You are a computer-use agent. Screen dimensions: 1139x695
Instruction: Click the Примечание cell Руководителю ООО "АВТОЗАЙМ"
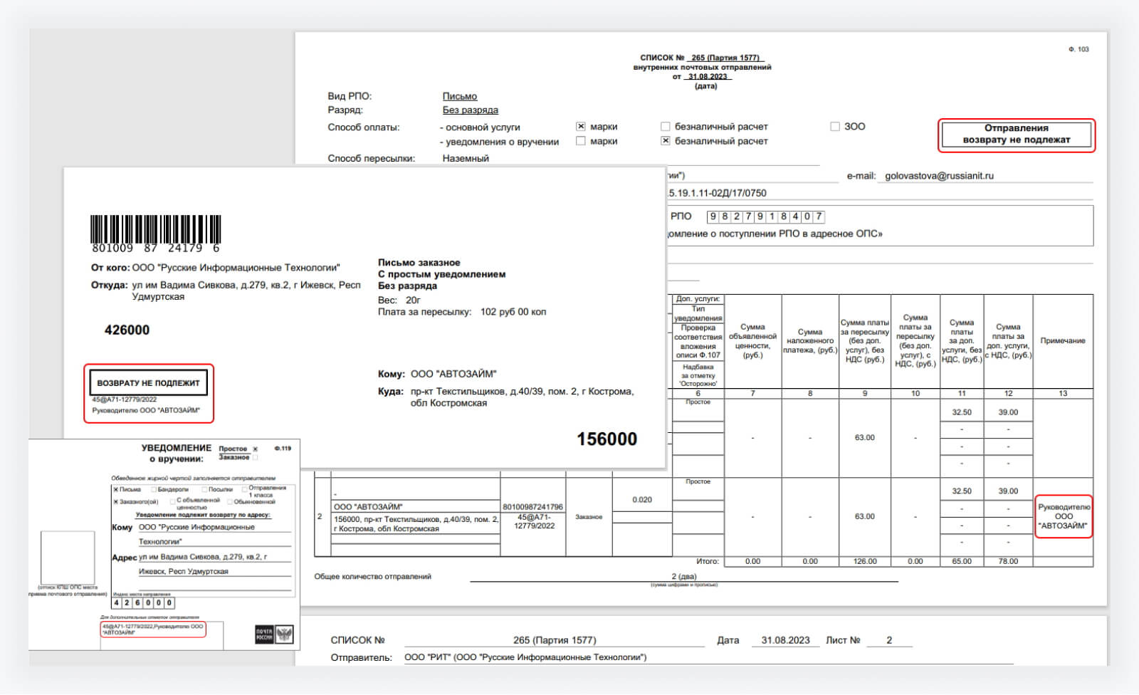click(x=1064, y=516)
